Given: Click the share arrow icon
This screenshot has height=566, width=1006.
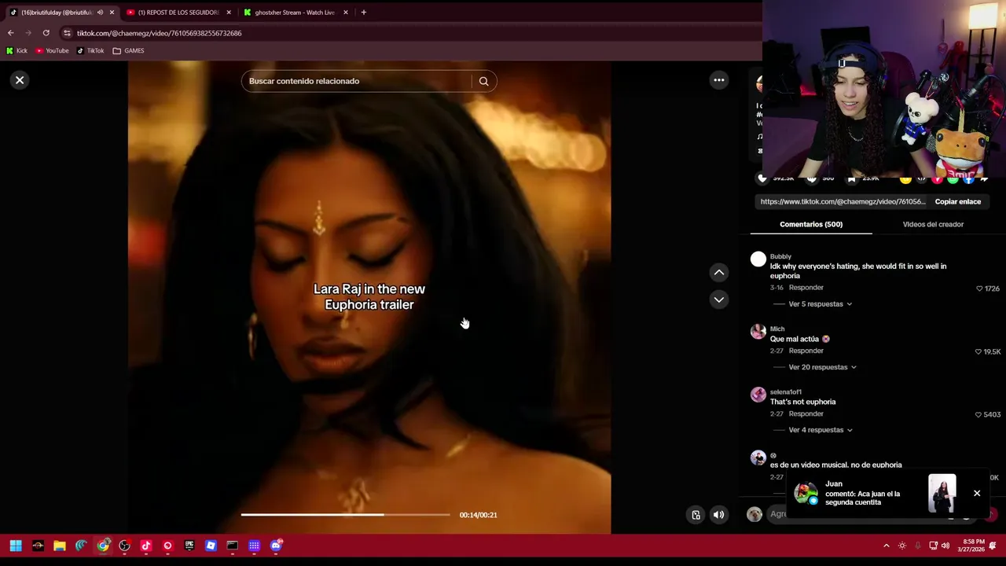Looking at the screenshot, I should (984, 179).
